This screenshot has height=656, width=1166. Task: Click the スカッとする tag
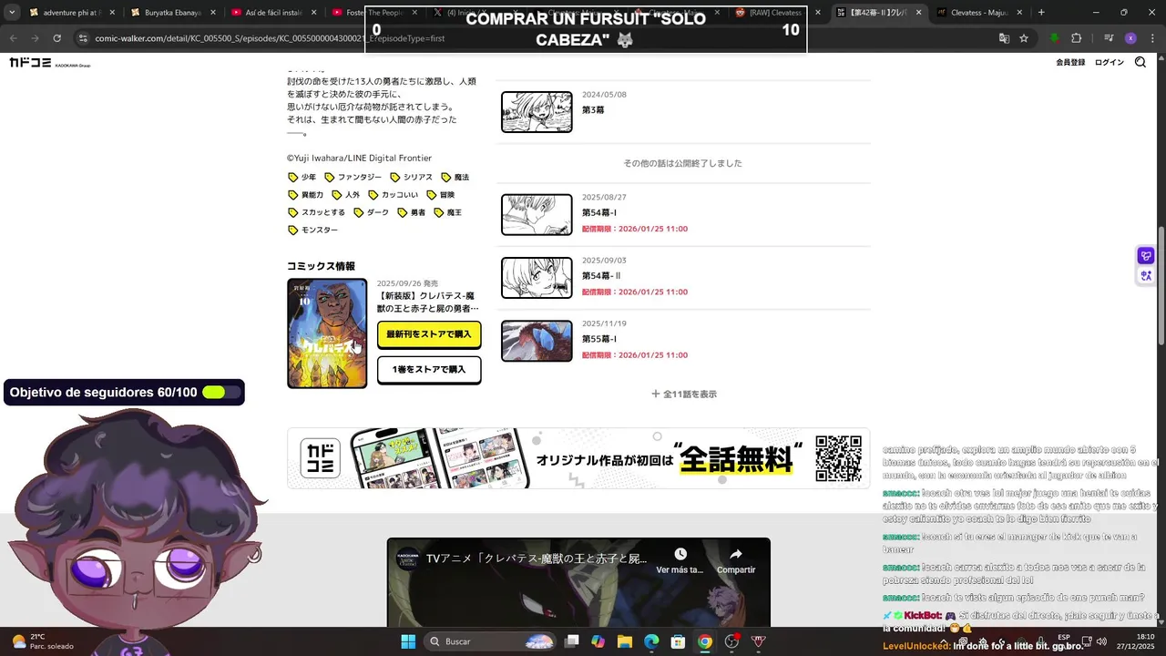(x=317, y=212)
